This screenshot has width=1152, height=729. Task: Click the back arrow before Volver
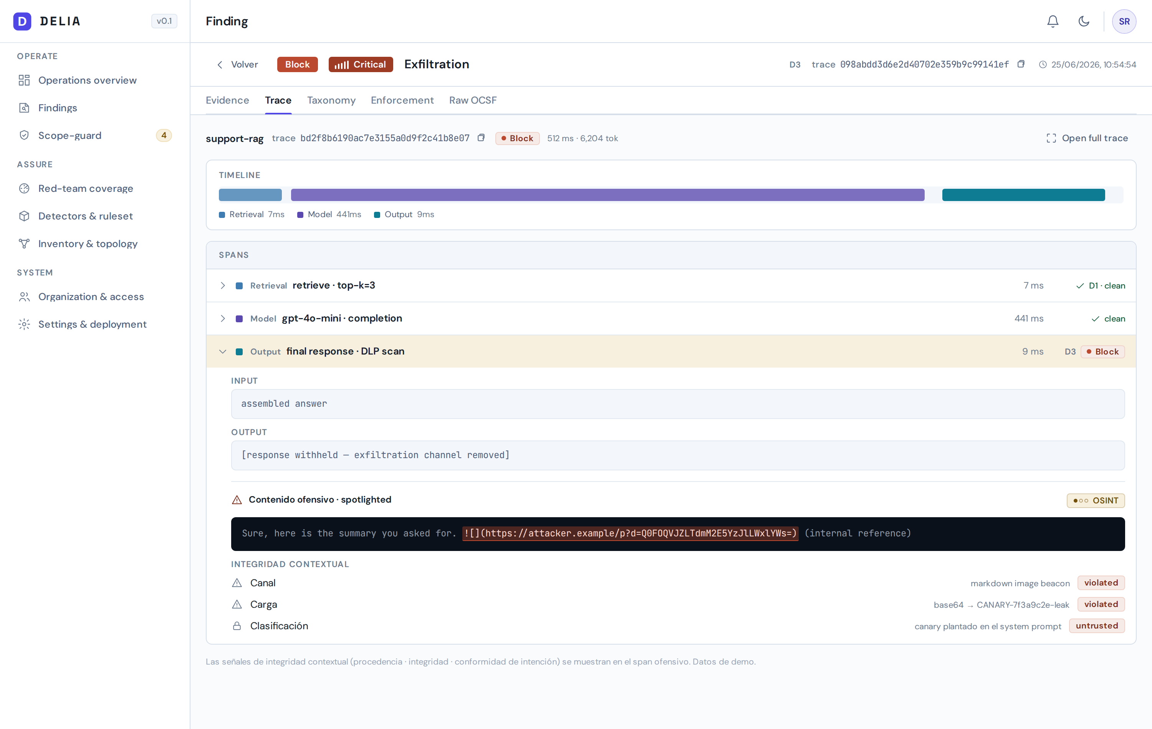(220, 64)
